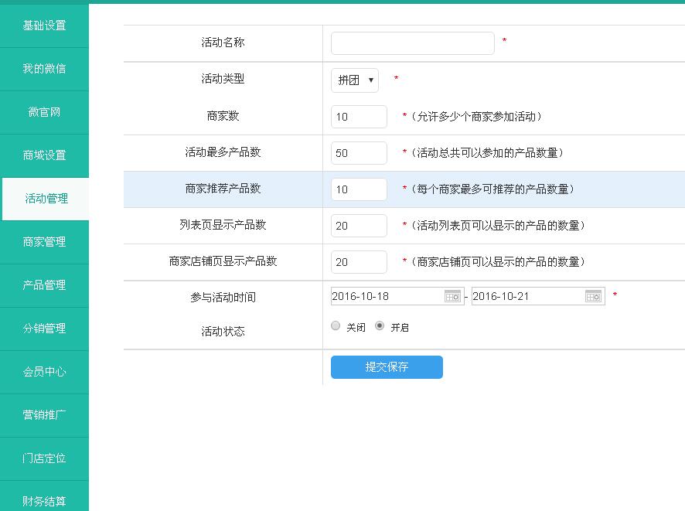685x511 pixels.
Task: Click the 活动名称 text input field
Action: click(x=412, y=43)
